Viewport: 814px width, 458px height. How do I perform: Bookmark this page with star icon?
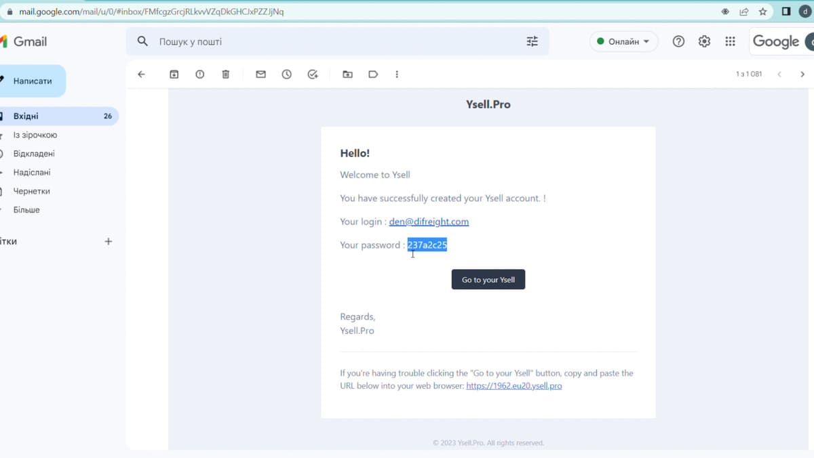tap(762, 12)
